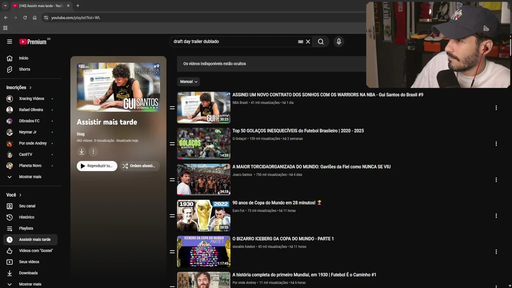Expand the Você section
512x288 pixels.
click(x=14, y=195)
